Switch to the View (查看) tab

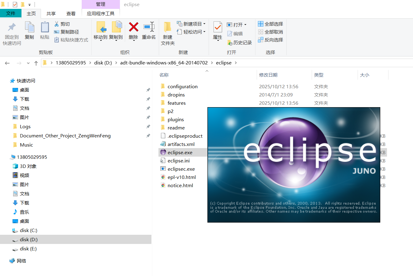coord(71,13)
